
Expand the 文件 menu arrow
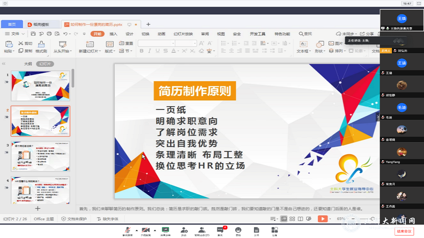pyautogui.click(x=23, y=34)
